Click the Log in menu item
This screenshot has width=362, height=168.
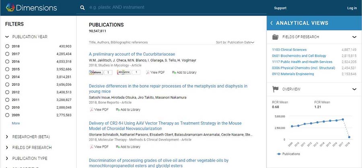[352, 8]
